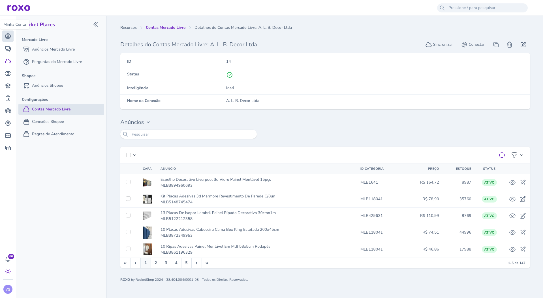Click the price R$ 110,99
The width and height of the screenshot is (543, 298).
coord(429,216)
